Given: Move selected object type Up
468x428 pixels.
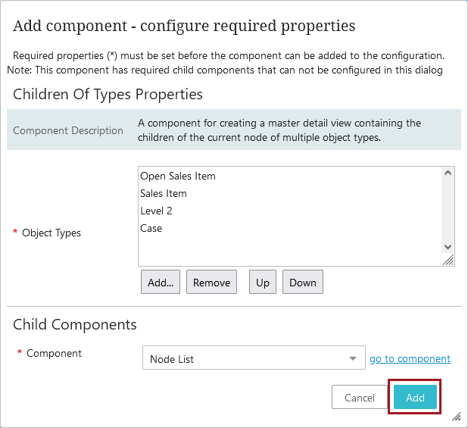Looking at the screenshot, I should tap(263, 282).
